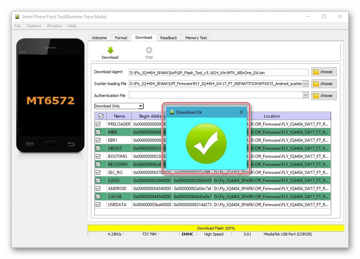Click the Stop icon in toolbar
360x259 pixels.
coord(149,50)
